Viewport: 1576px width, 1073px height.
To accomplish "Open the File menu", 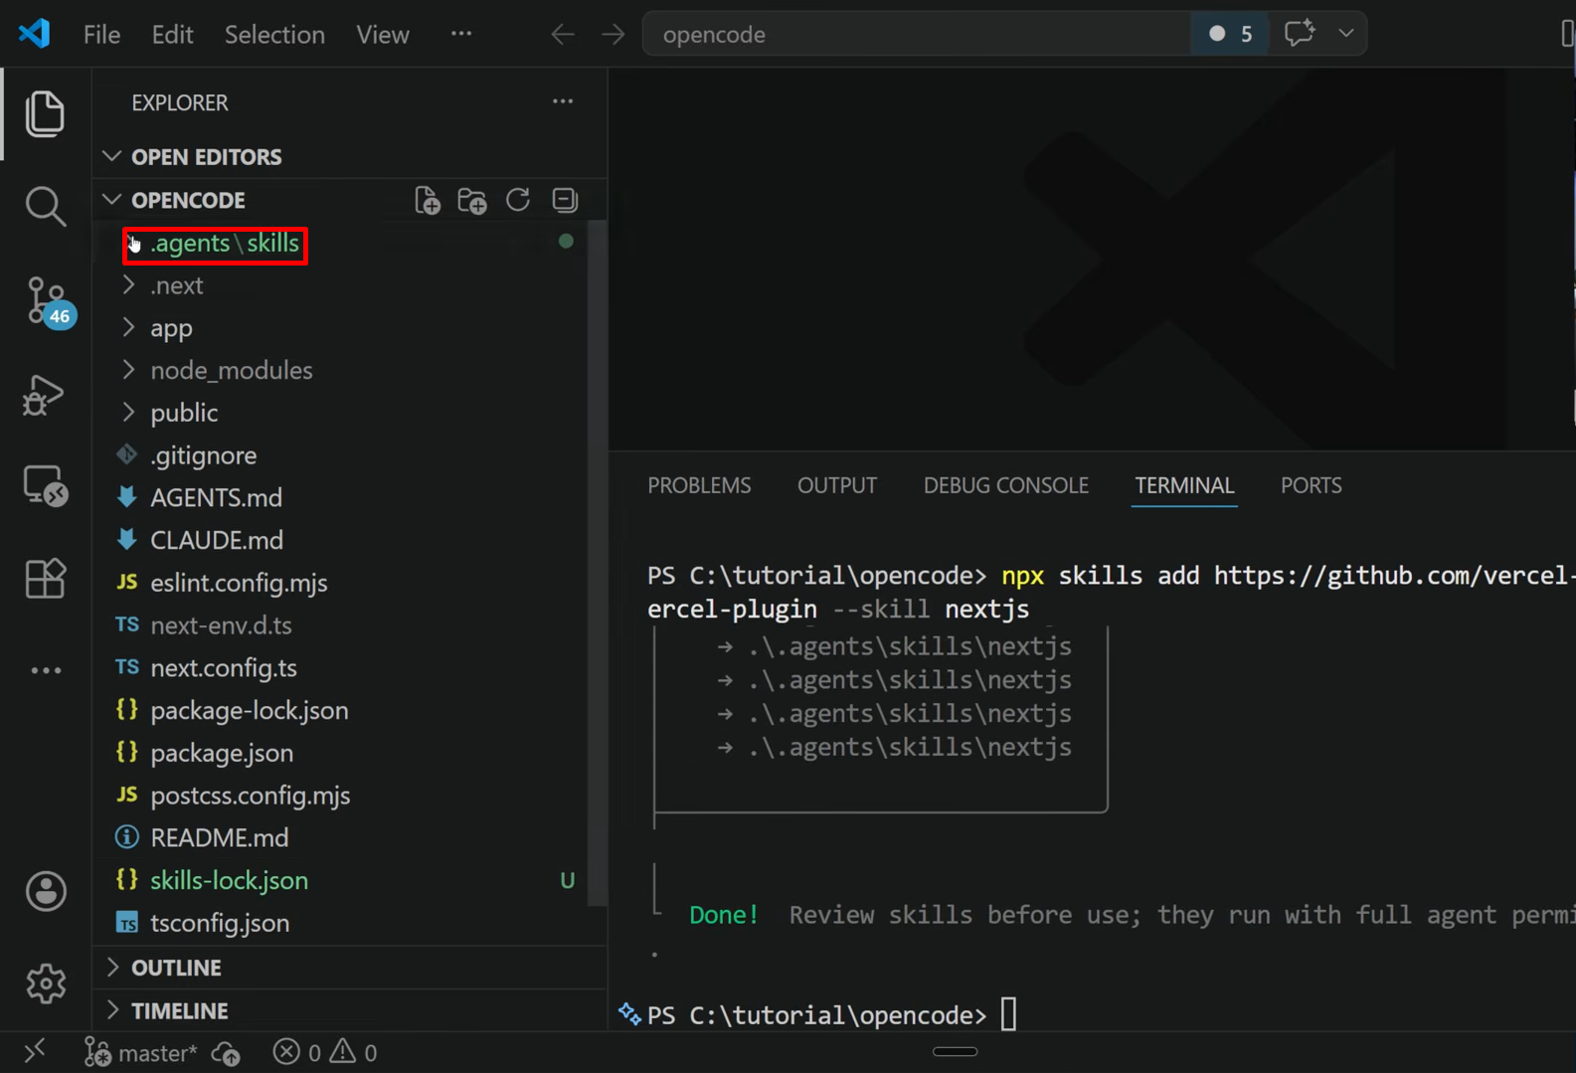I will tap(101, 34).
